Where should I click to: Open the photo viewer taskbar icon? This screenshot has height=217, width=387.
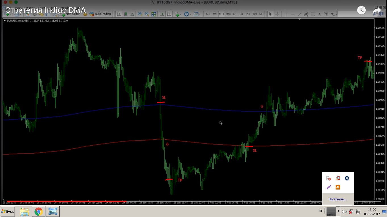tap(53, 212)
